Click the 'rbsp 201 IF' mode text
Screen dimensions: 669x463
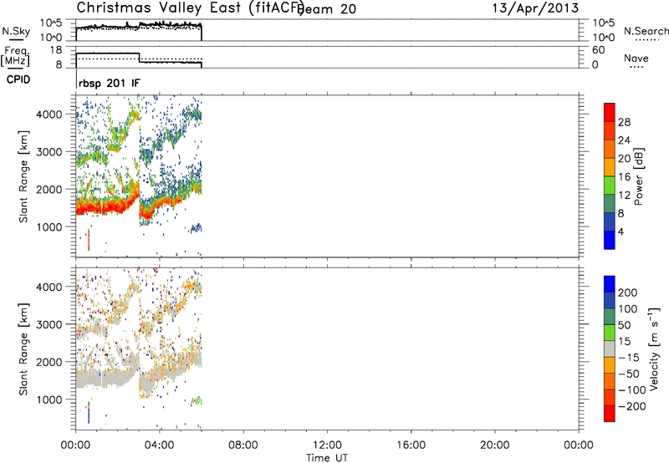pyautogui.click(x=110, y=83)
